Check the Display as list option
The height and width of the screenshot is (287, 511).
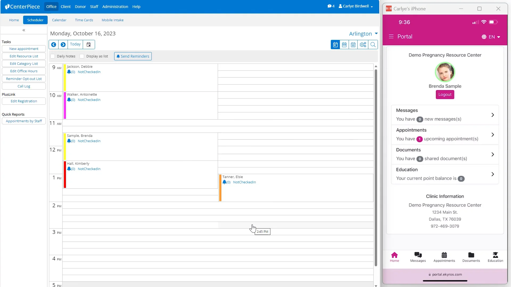(x=82, y=56)
